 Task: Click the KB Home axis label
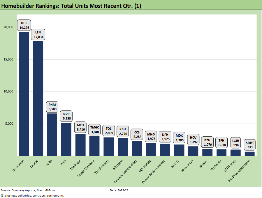[x=118, y=164]
